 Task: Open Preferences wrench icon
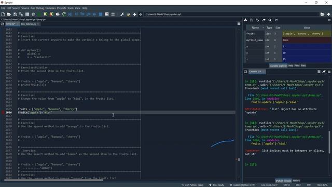pos(122,14)
